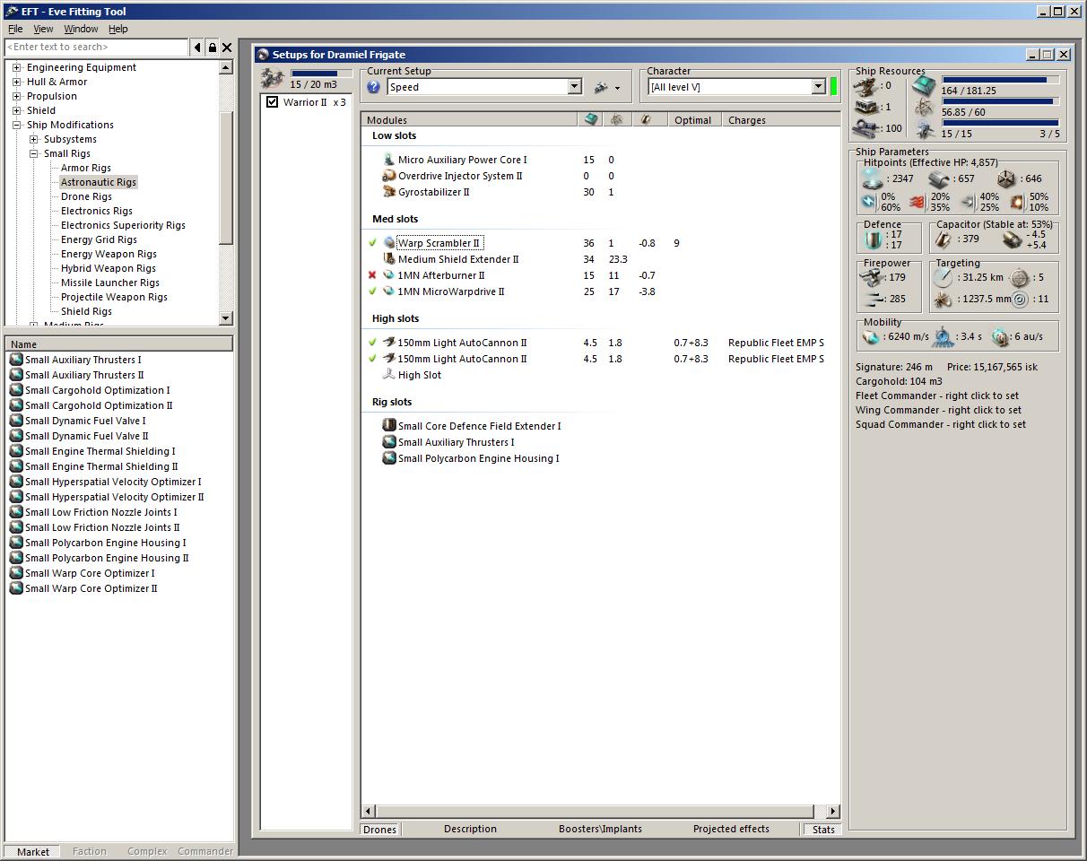Toggle the 1MN MicroWarpdrive II active checkmark

tap(372, 291)
